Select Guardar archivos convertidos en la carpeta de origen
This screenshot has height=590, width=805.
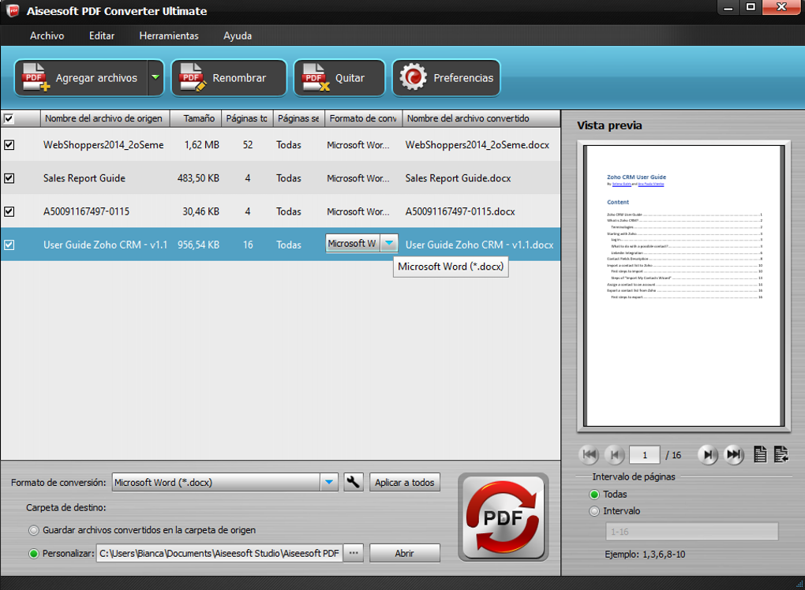pos(34,531)
